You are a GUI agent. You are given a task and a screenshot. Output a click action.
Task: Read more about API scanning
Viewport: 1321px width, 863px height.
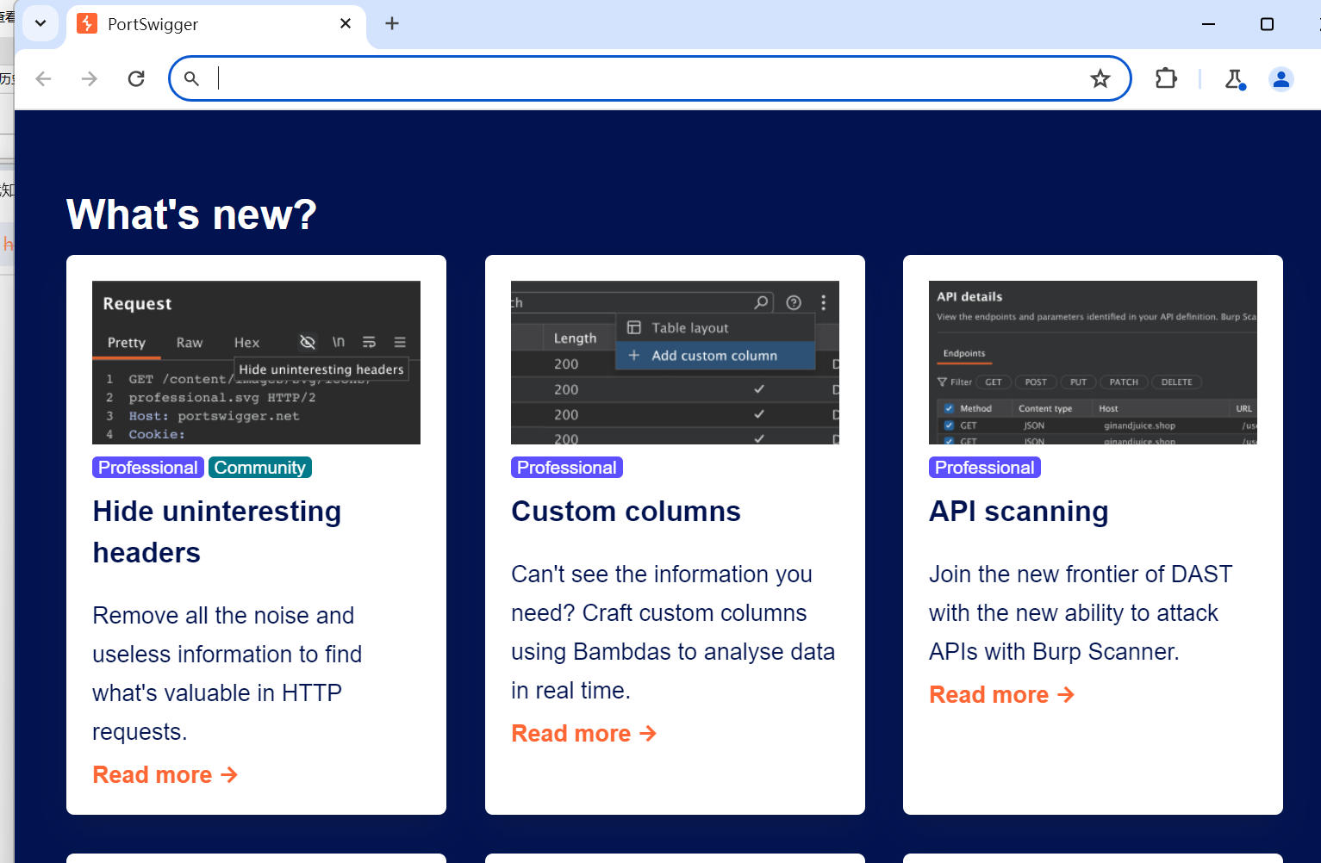point(1002,695)
